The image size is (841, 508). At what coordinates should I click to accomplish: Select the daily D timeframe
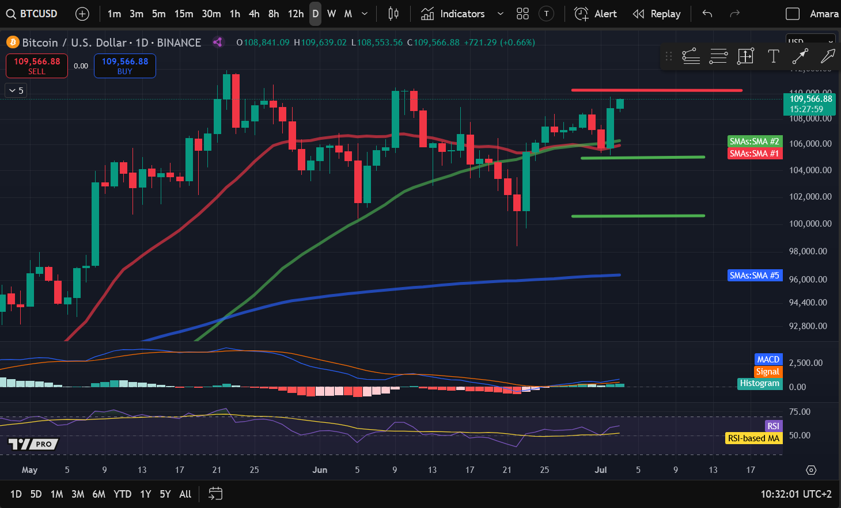click(315, 14)
